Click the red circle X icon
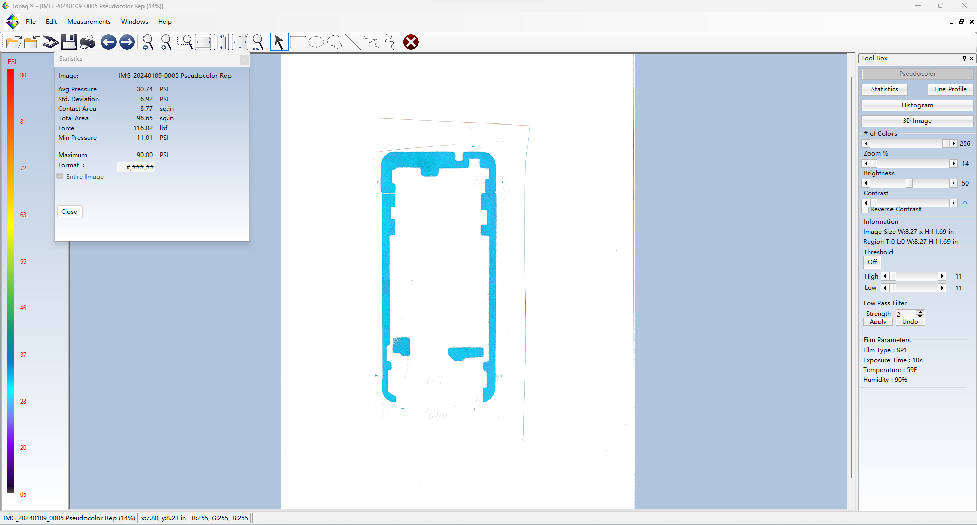The height and width of the screenshot is (525, 977). (411, 42)
